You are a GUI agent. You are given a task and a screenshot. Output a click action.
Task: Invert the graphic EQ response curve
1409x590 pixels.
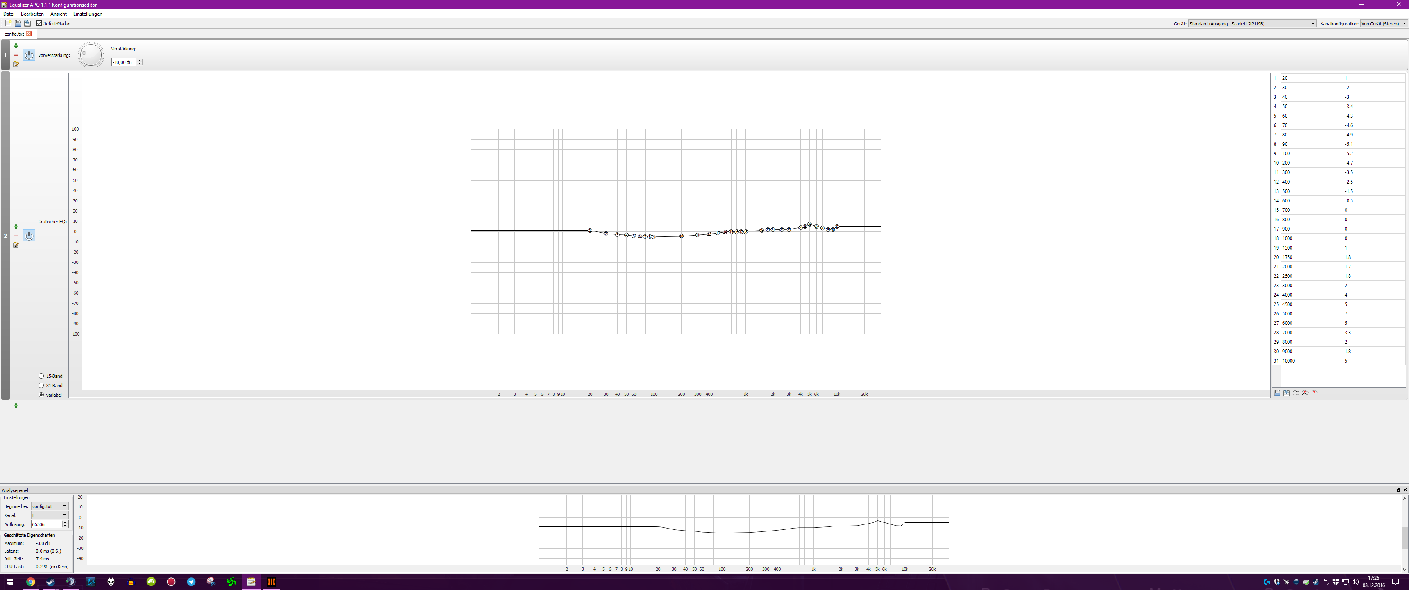[1296, 393]
